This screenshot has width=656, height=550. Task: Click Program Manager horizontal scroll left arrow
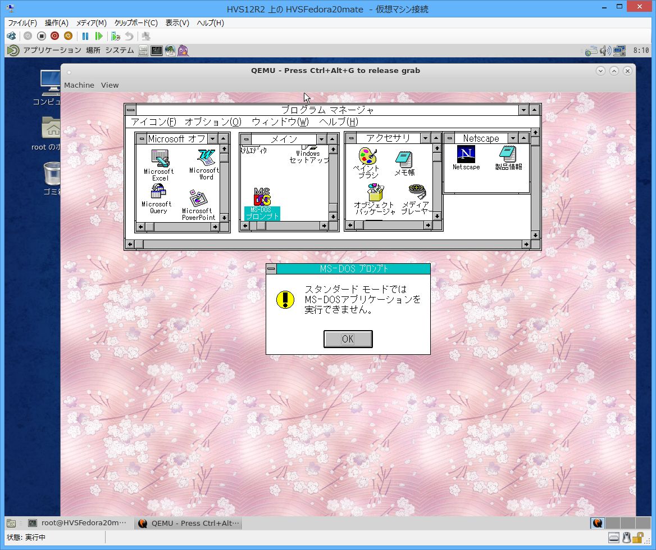[x=130, y=244]
